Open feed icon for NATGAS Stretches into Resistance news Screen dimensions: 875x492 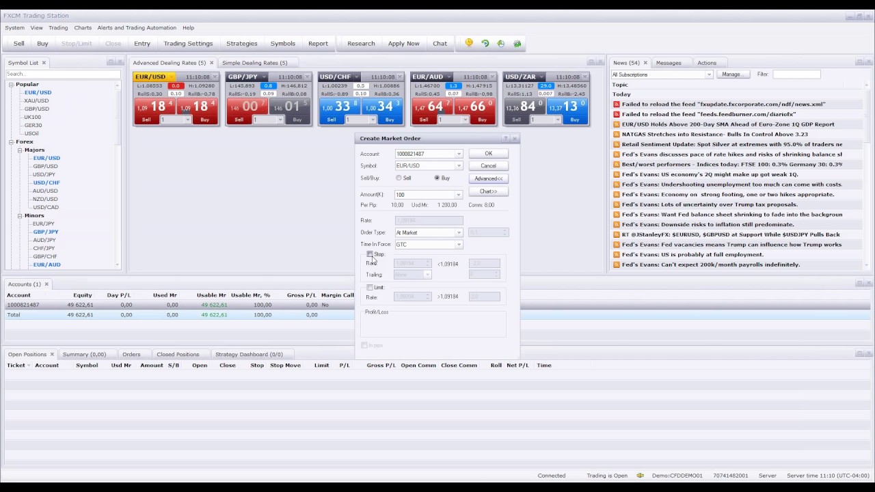[x=617, y=135]
